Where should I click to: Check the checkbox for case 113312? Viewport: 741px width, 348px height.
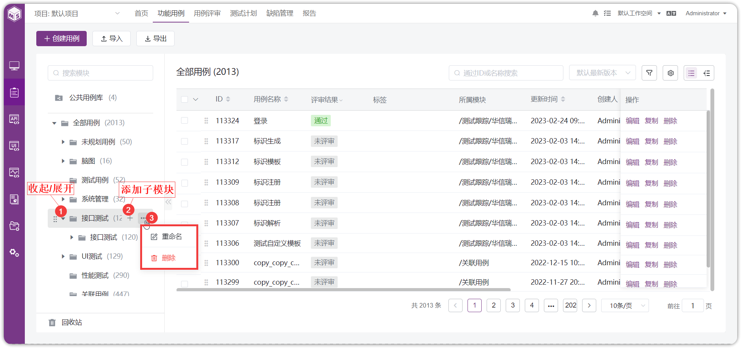[x=184, y=162]
